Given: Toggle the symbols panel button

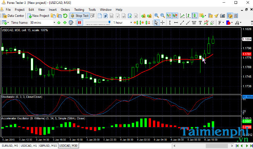Looking at the screenshot, I should 230,16.
